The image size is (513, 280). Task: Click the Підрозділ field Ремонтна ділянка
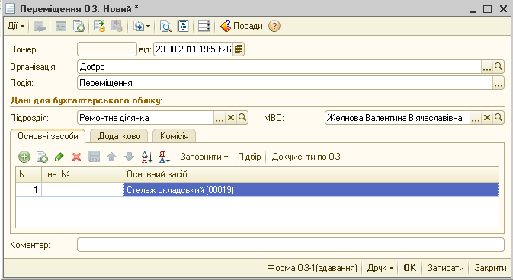[x=146, y=118]
